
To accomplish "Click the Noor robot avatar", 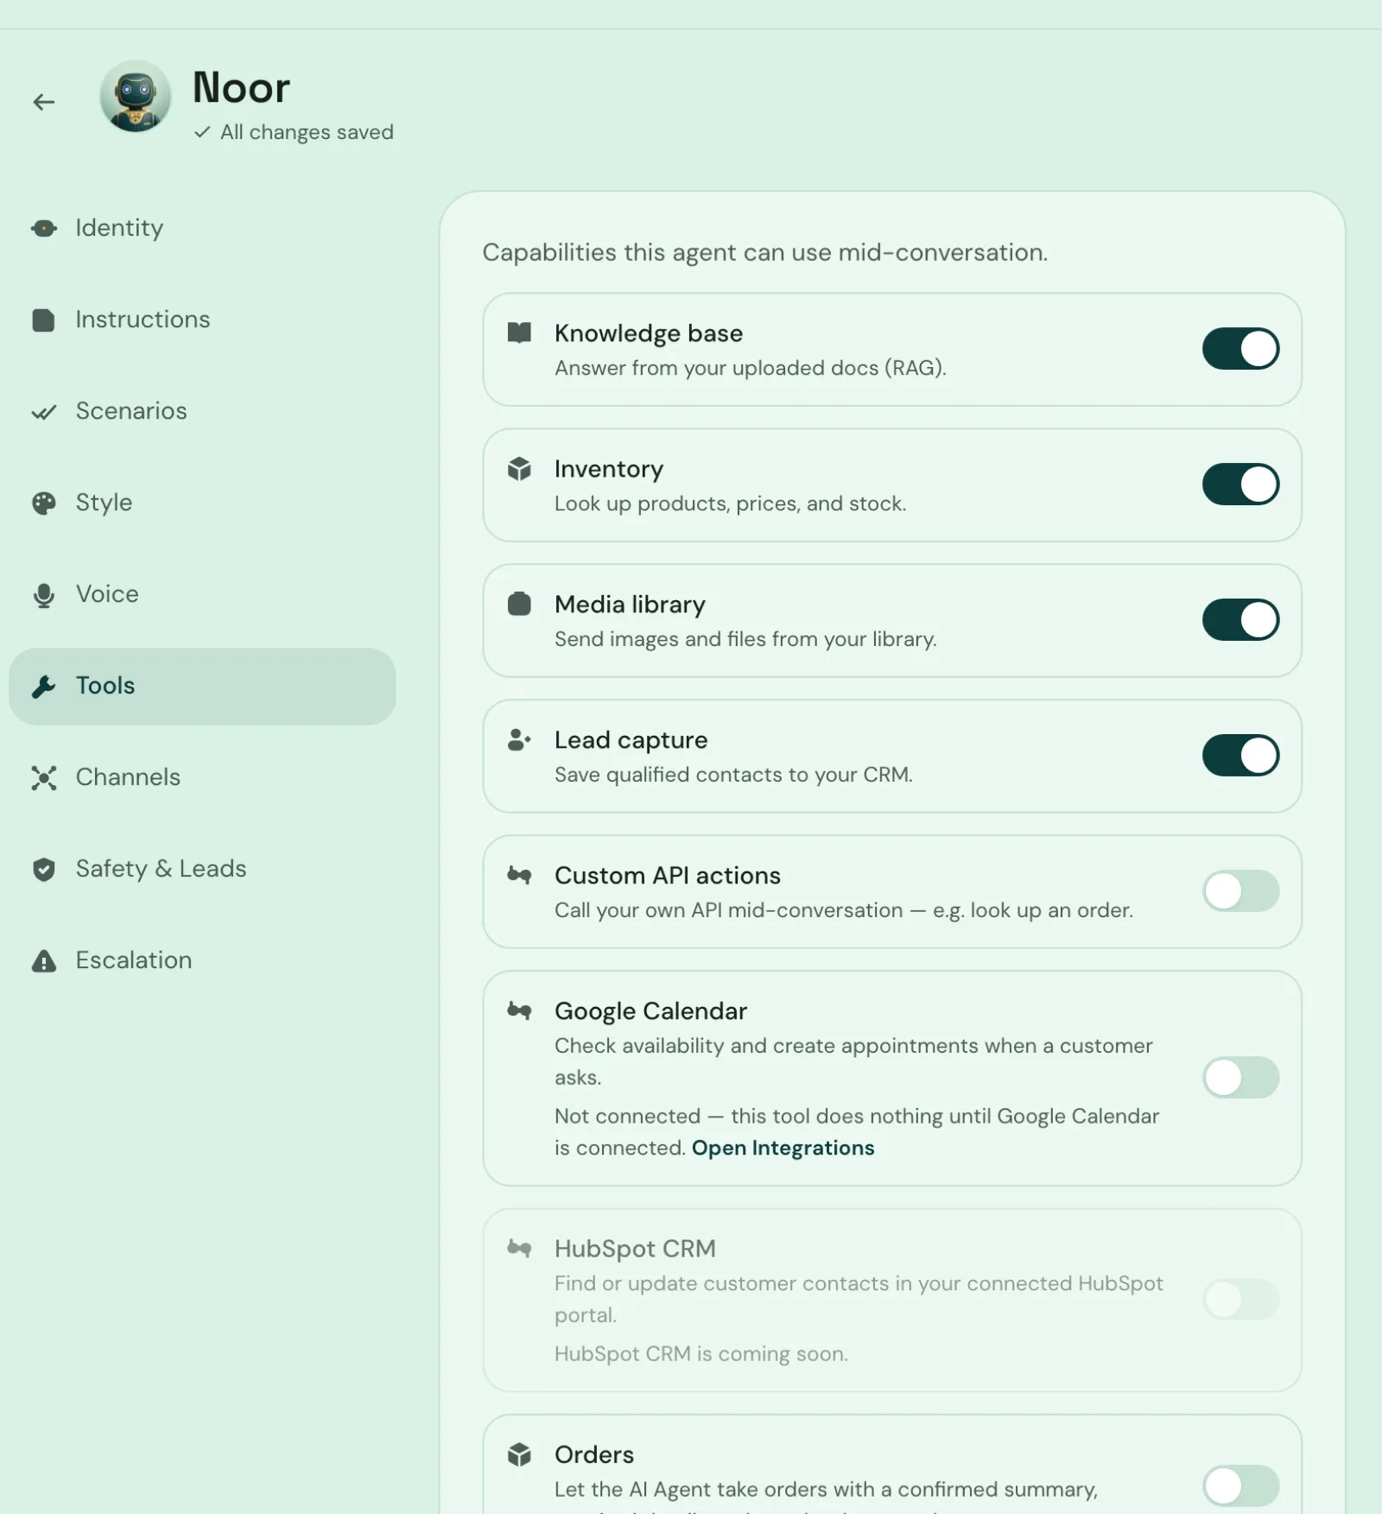I will pyautogui.click(x=135, y=96).
